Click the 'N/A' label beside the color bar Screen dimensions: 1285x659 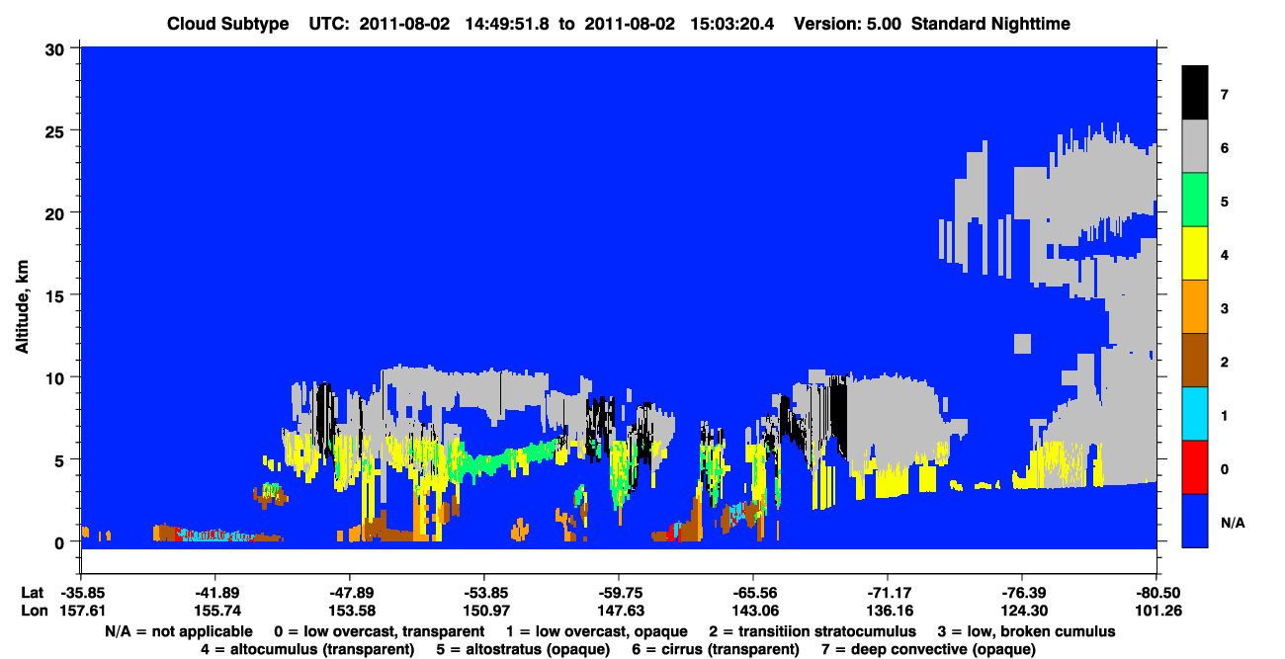pyautogui.click(x=1235, y=522)
